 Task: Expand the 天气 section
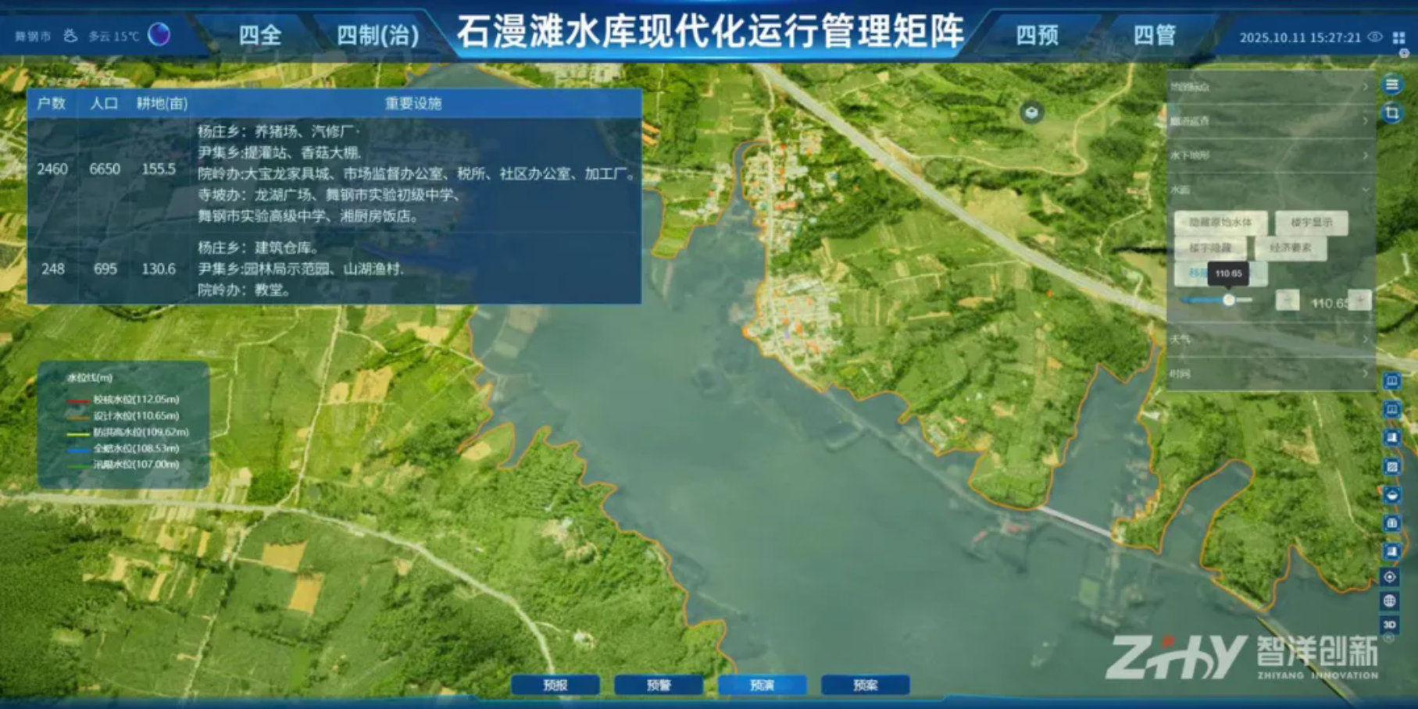(x=1267, y=339)
